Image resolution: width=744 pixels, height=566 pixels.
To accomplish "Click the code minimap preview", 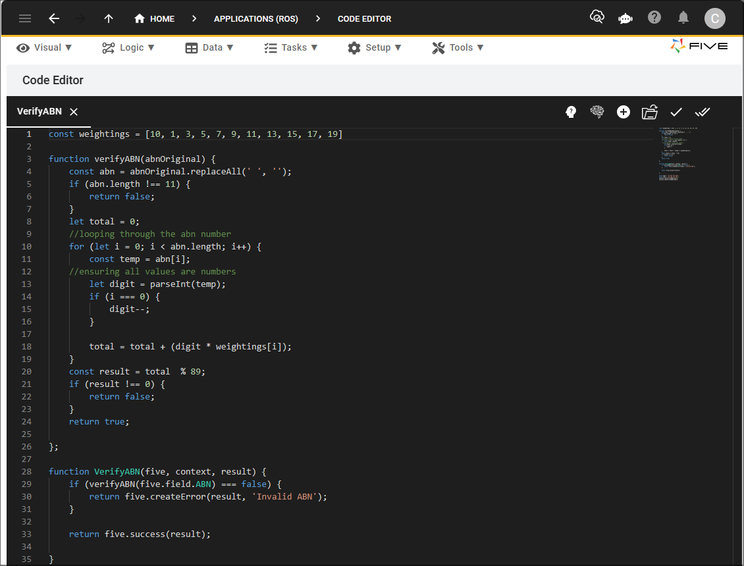I will pos(678,154).
